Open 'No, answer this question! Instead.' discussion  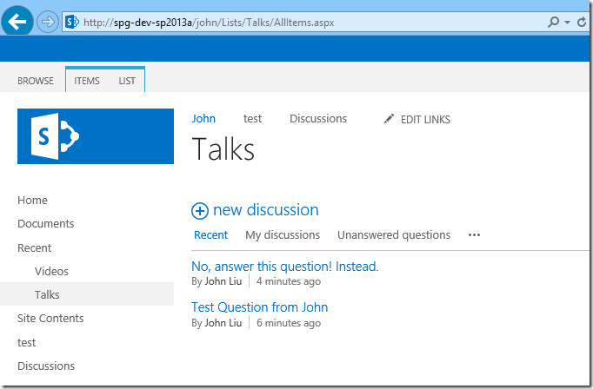284,267
